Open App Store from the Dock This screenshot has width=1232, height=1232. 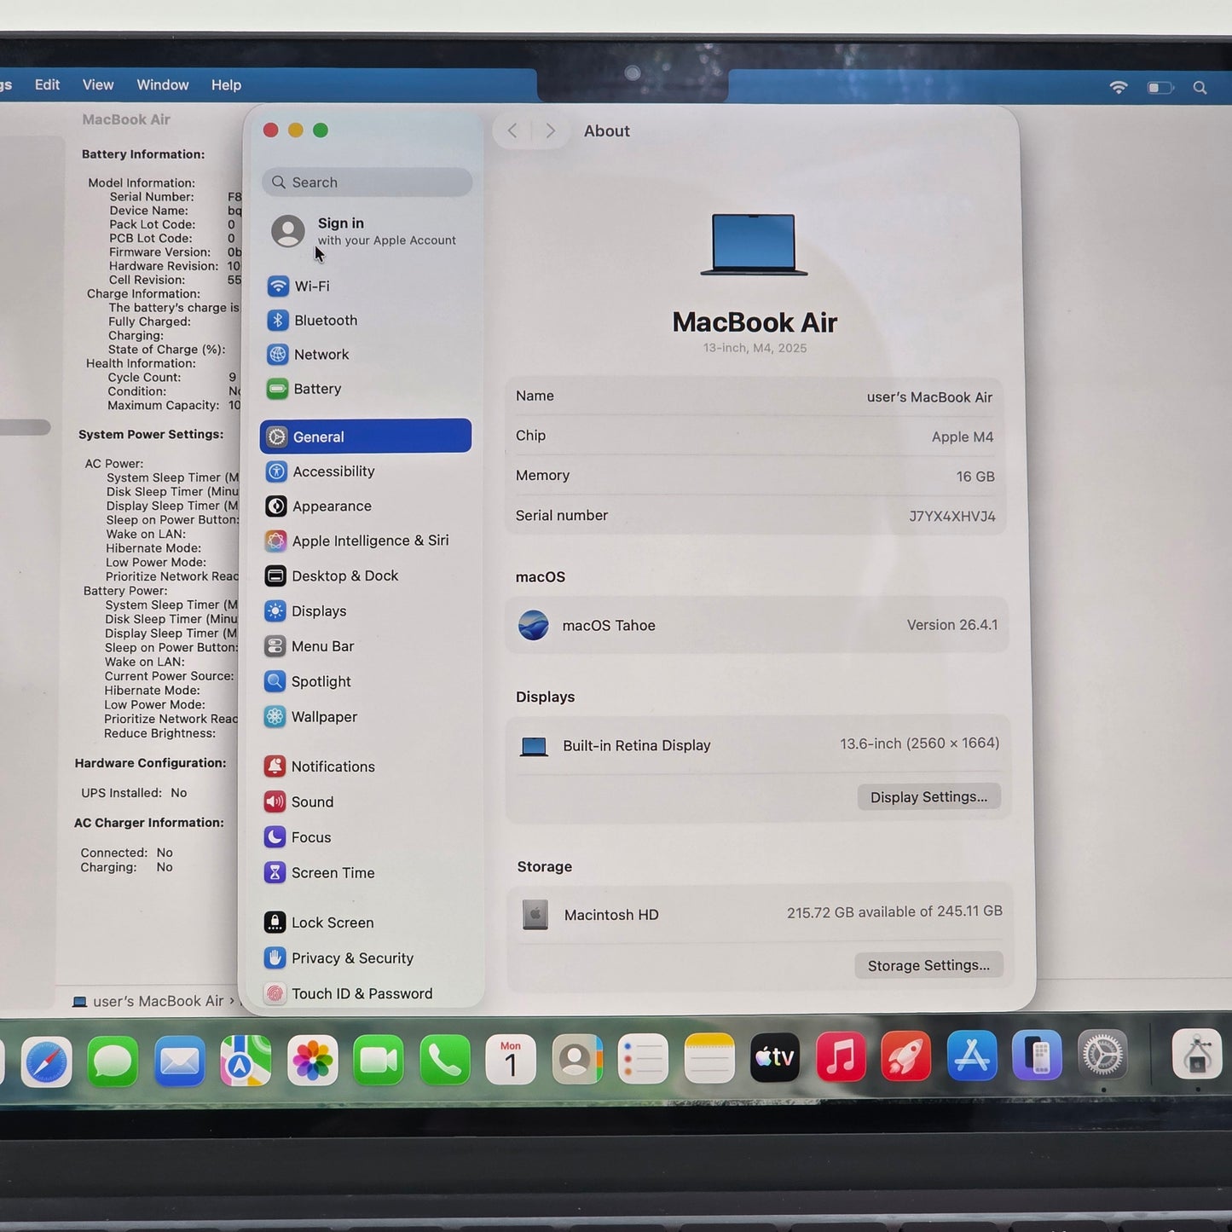pyautogui.click(x=972, y=1056)
